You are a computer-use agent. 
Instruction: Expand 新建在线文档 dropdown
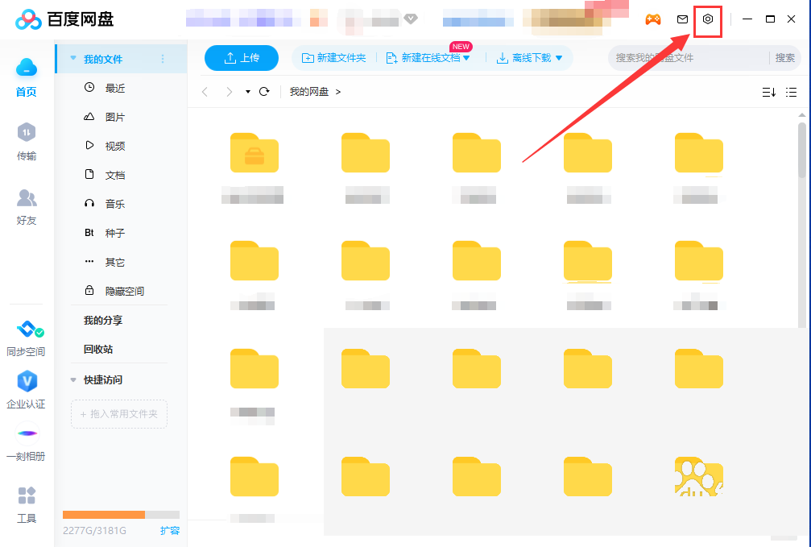click(x=466, y=58)
